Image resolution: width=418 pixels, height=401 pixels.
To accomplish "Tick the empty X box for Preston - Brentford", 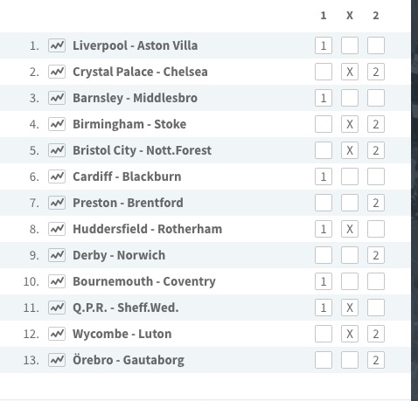I will point(350,203).
